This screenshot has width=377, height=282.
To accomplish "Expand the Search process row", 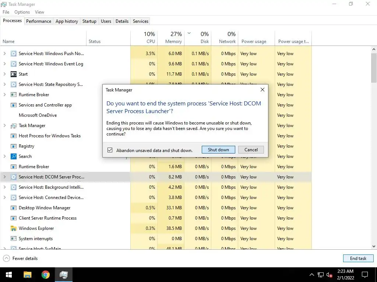I will [x=4, y=156].
